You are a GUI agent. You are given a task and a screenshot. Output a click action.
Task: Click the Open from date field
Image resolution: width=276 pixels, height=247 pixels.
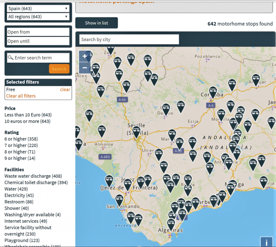click(38, 32)
